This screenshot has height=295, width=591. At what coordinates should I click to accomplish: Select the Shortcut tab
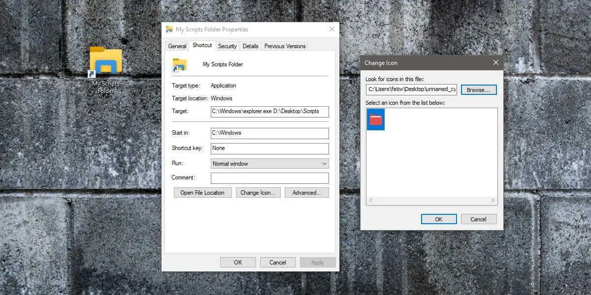tap(202, 45)
